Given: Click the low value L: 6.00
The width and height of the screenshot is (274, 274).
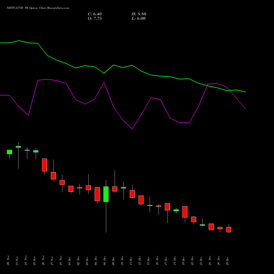Looking at the screenshot, I should point(139,19).
